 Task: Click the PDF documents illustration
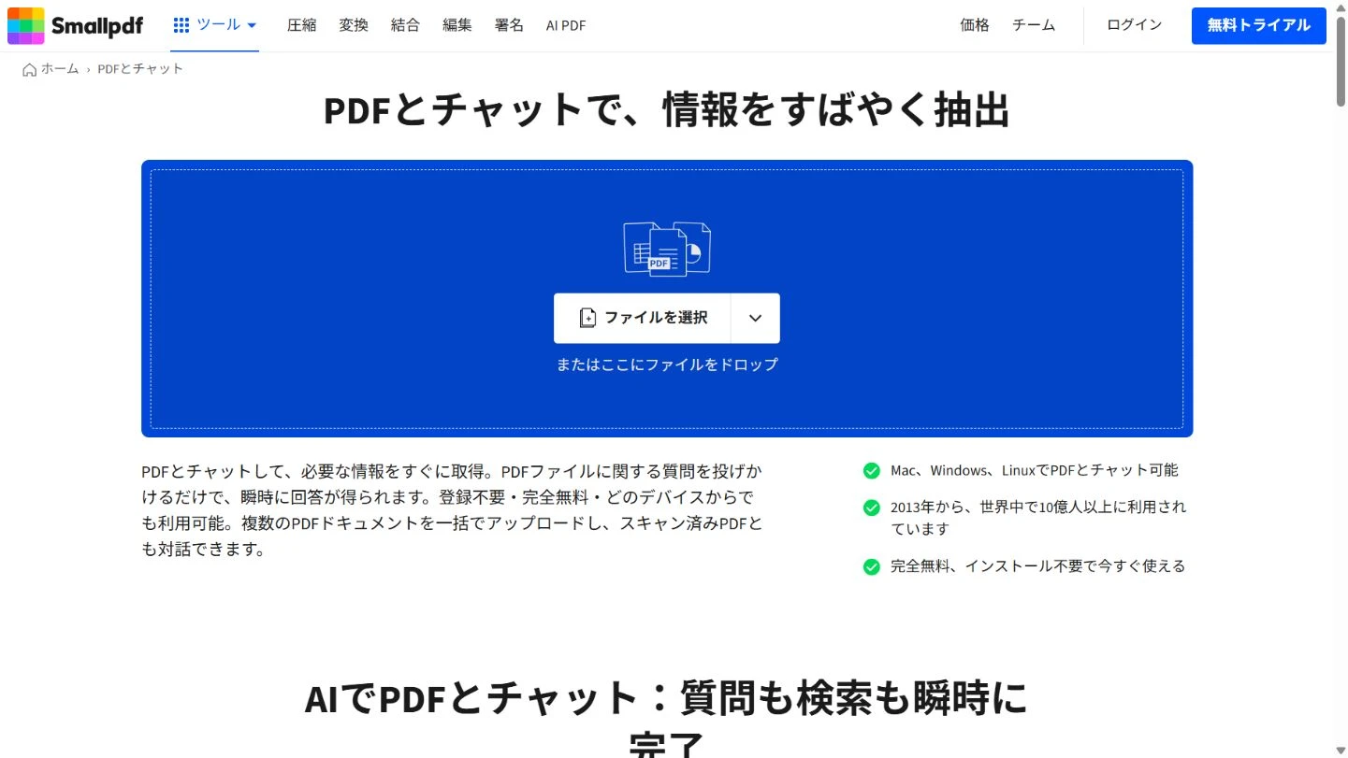coord(667,248)
